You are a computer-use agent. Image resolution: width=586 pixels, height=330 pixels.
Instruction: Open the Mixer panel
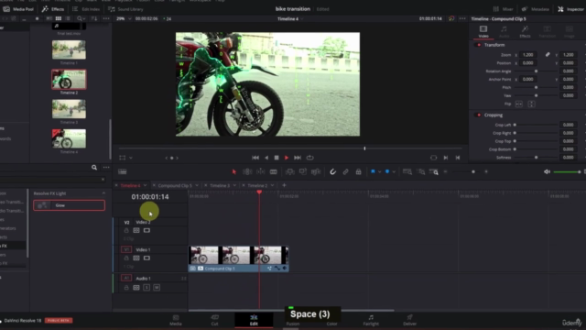tap(503, 9)
